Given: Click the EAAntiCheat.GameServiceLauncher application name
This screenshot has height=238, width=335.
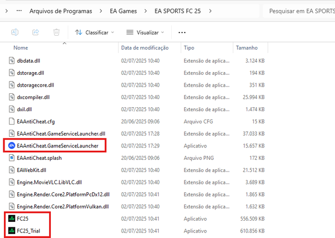Looking at the screenshot, I should [x=58, y=146].
